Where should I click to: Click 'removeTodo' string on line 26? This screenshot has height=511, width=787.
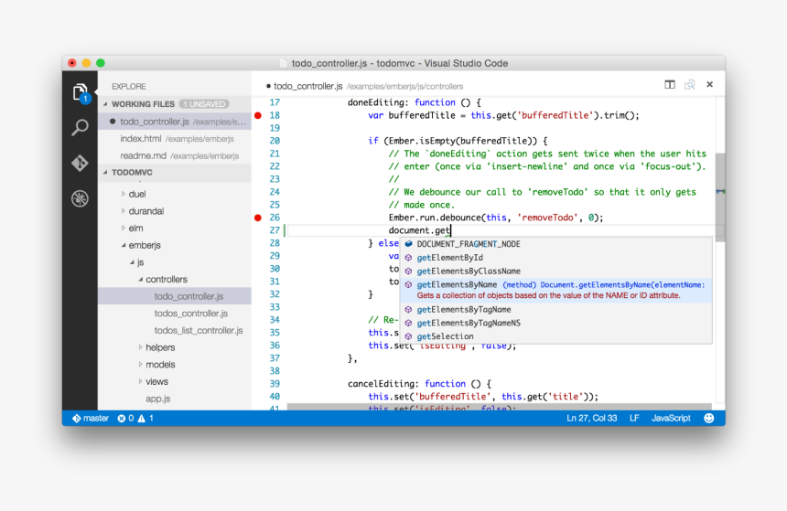[547, 218]
